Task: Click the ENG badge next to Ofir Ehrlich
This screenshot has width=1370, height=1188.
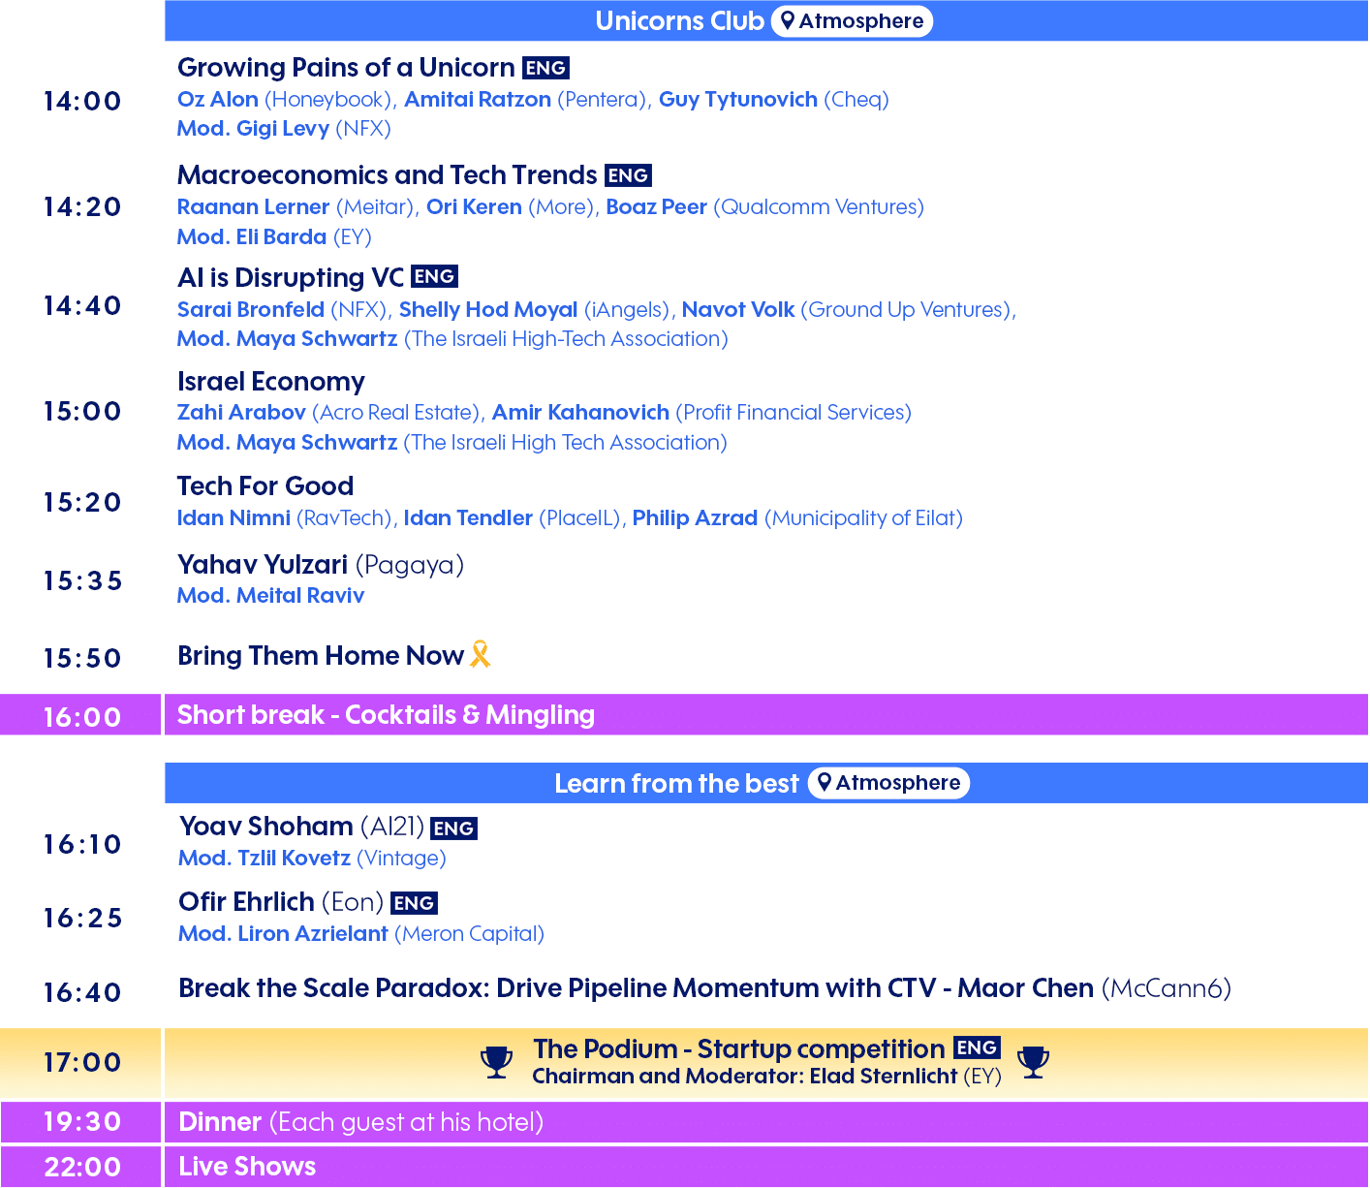Action: click(414, 903)
